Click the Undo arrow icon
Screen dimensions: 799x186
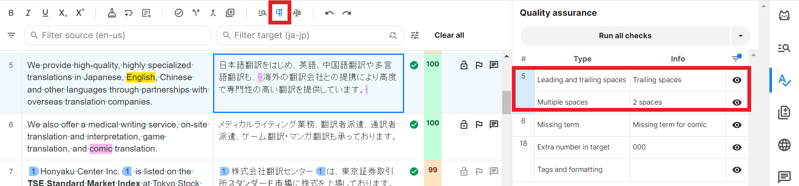329,13
